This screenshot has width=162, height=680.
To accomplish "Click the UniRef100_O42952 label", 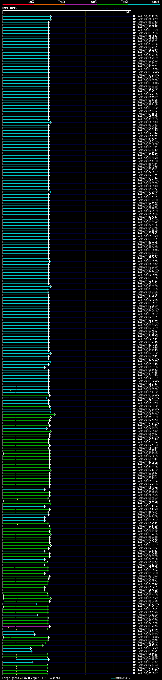I will click(x=145, y=562).
